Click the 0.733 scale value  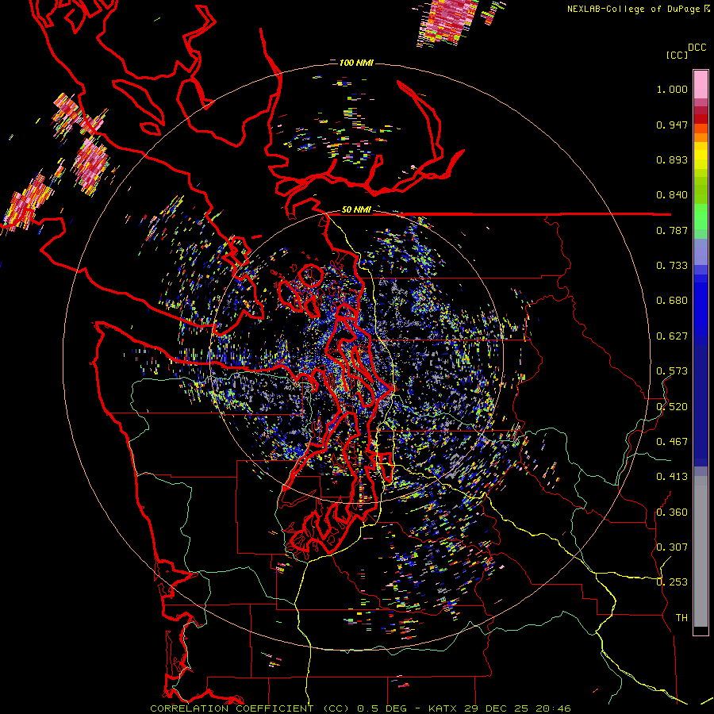pos(672,266)
